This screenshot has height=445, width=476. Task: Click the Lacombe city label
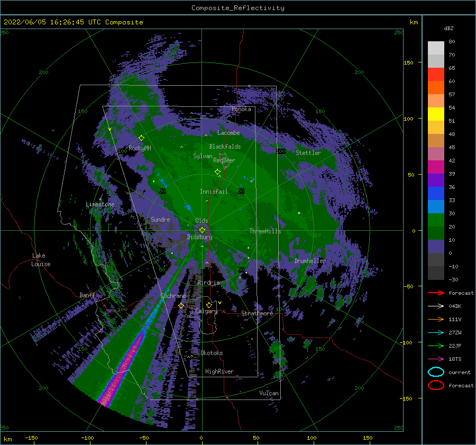click(228, 133)
